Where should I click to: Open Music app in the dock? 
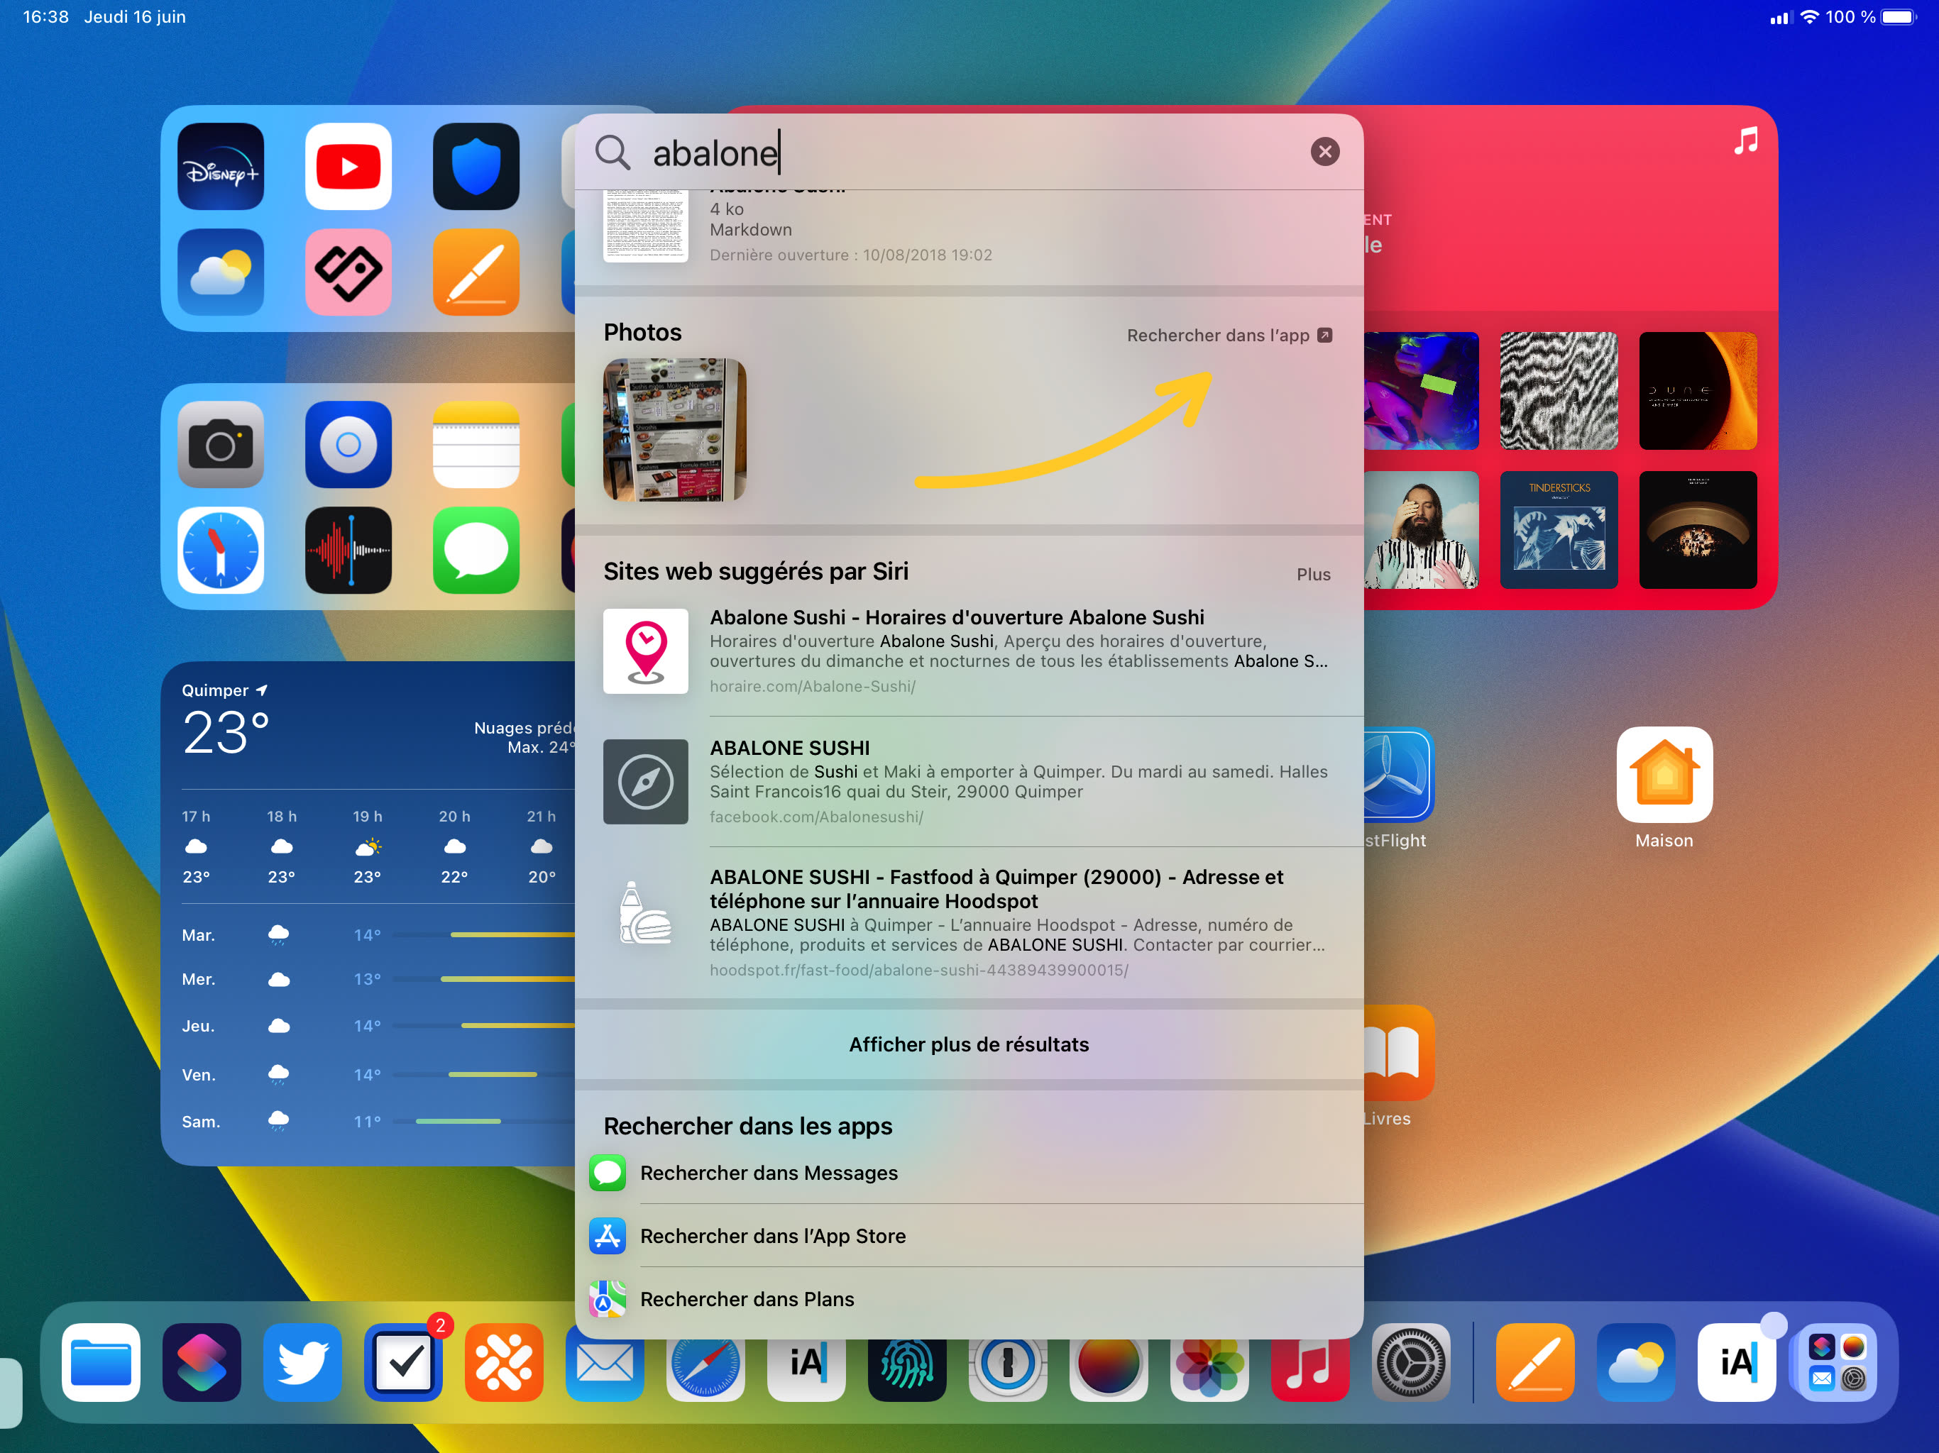[x=1310, y=1369]
